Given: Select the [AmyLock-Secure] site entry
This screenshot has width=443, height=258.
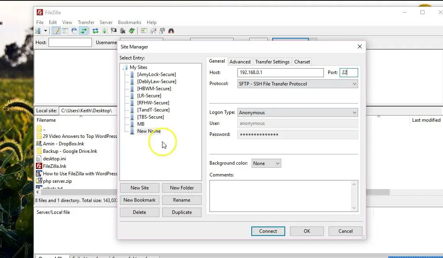Looking at the screenshot, I should pos(157,74).
